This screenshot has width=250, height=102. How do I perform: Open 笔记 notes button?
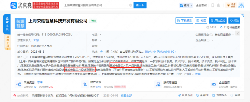201,21
